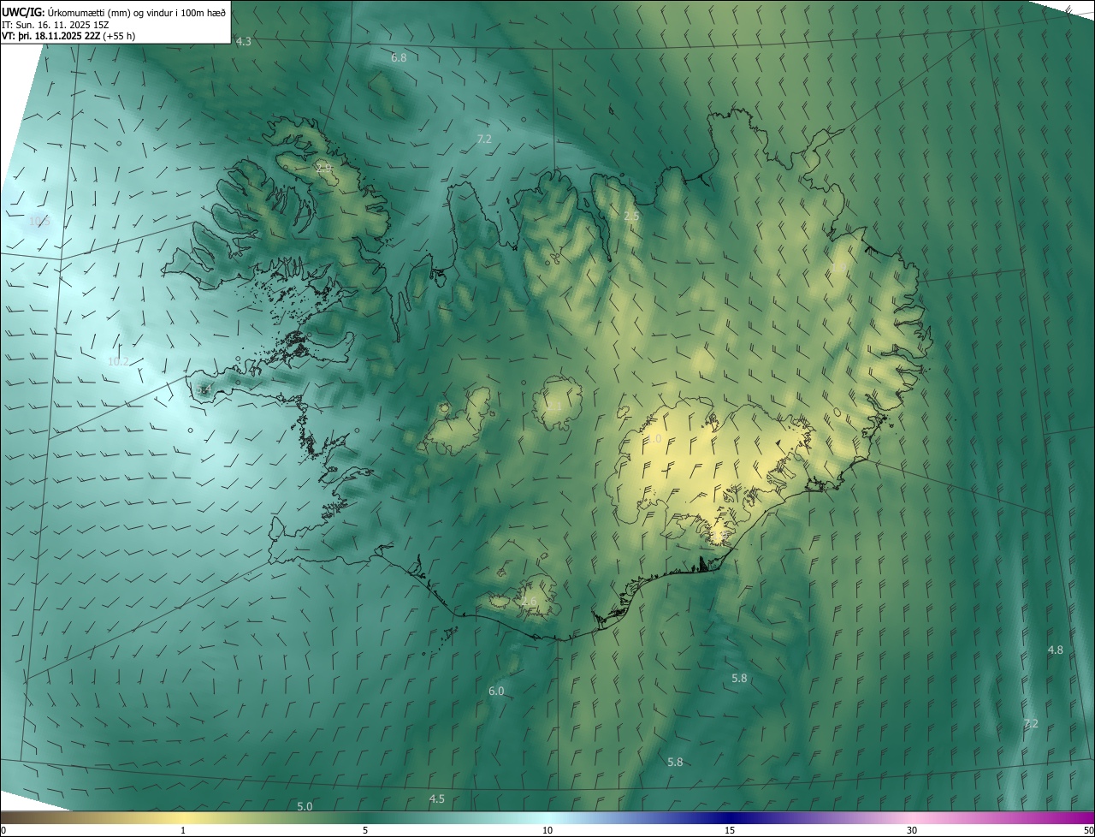The height and width of the screenshot is (837, 1095).
Task: Click the 5.0 value label on the map
Action: 305,806
